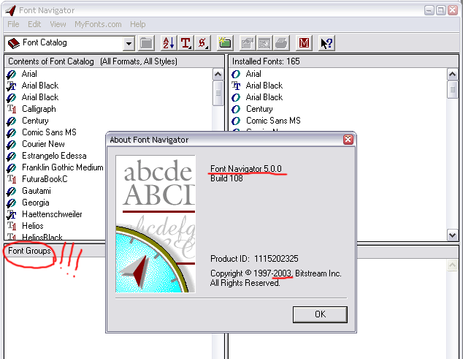The width and height of the screenshot is (463, 359).
Task: Open the File menu
Action: point(13,24)
